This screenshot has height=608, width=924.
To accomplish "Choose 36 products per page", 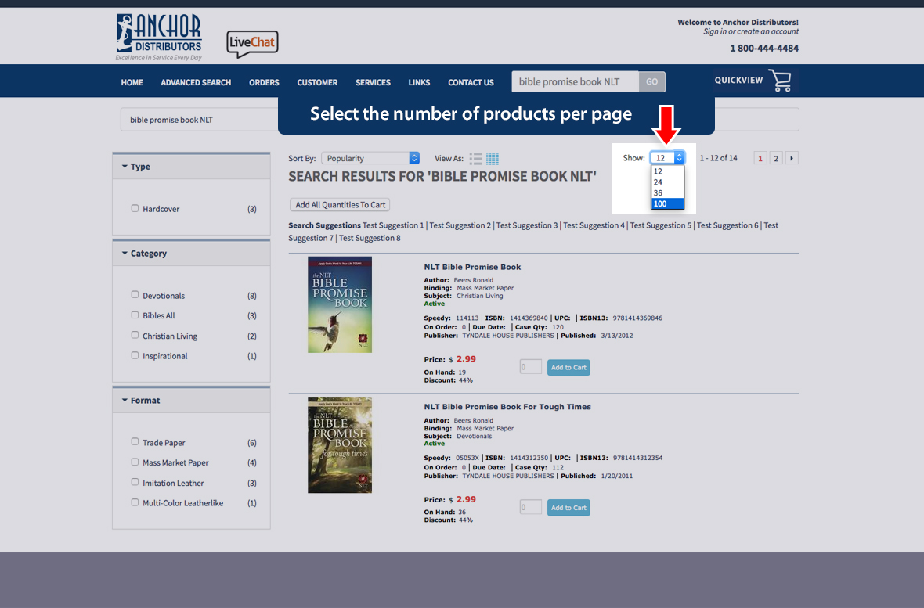I will [668, 192].
